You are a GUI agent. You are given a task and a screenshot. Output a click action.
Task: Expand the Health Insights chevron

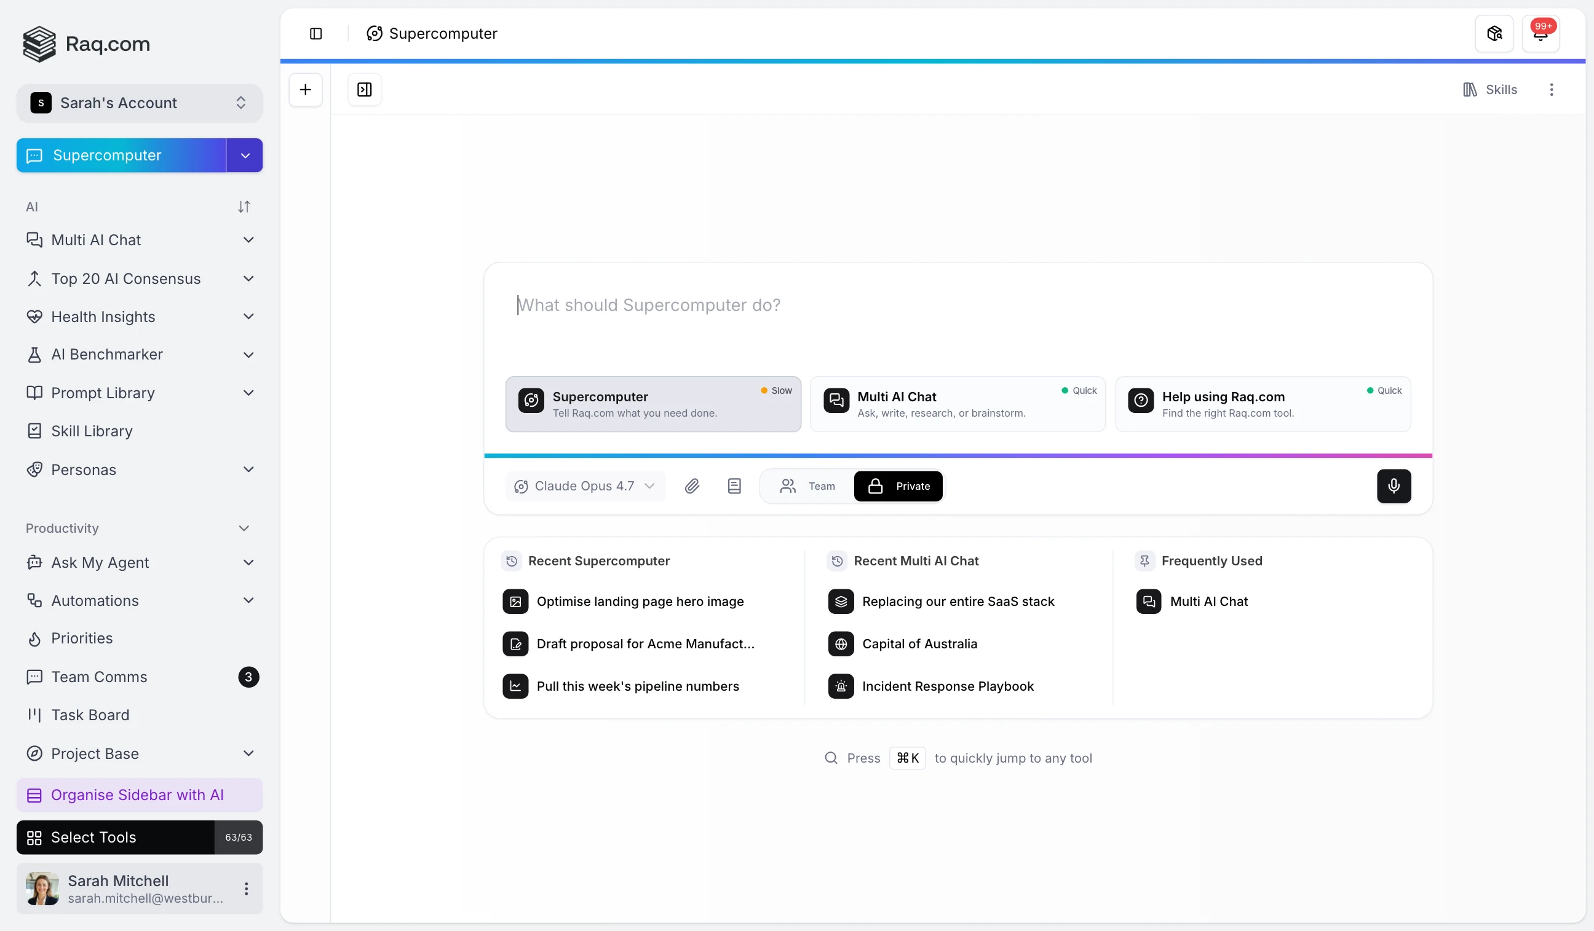[248, 316]
